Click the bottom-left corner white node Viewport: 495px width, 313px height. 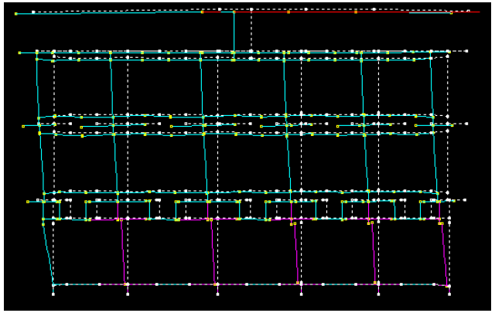(53, 285)
